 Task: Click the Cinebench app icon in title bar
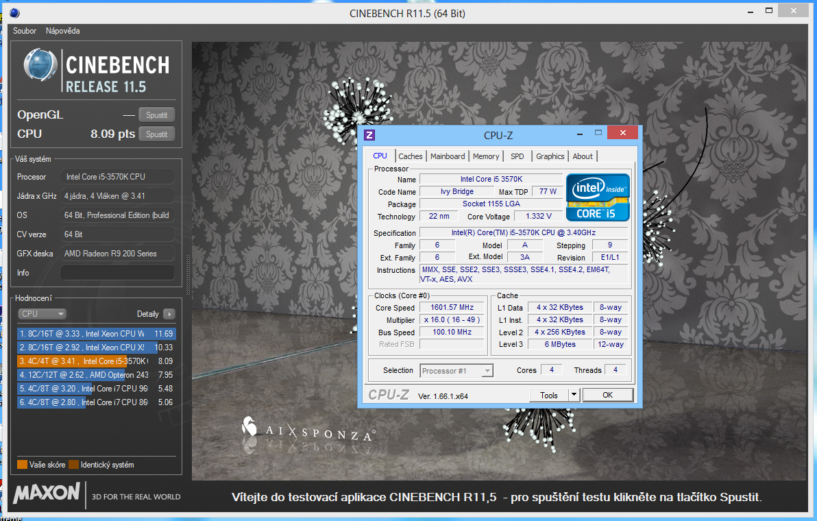(14, 13)
